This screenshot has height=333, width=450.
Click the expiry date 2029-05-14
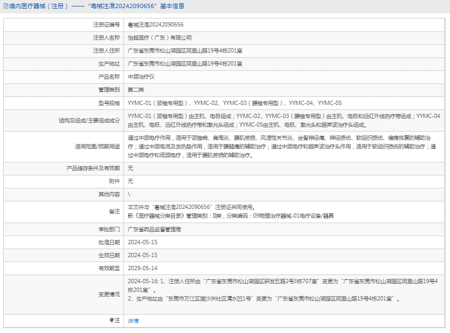coord(142,269)
